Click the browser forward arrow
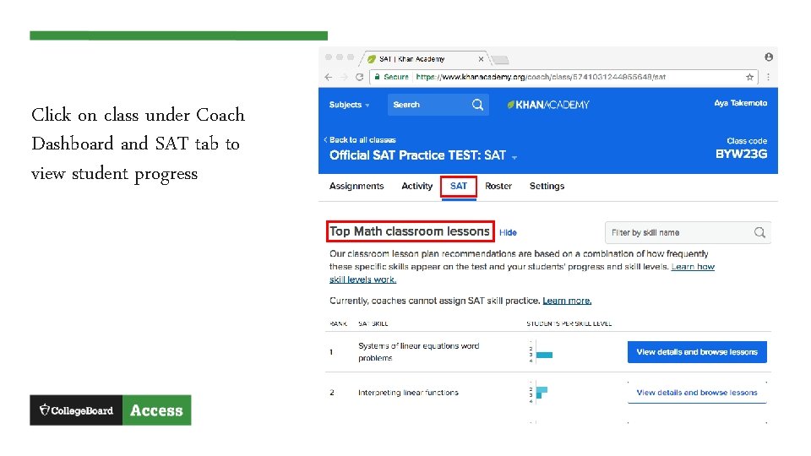The height and width of the screenshot is (456, 811). [x=344, y=77]
